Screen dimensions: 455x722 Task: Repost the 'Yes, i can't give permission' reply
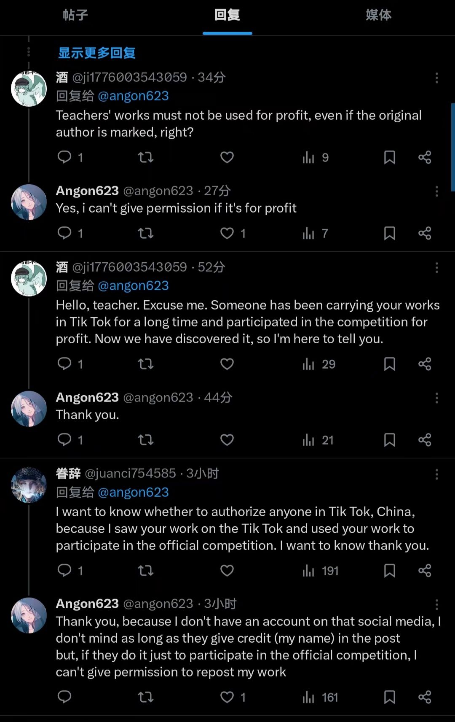146,233
